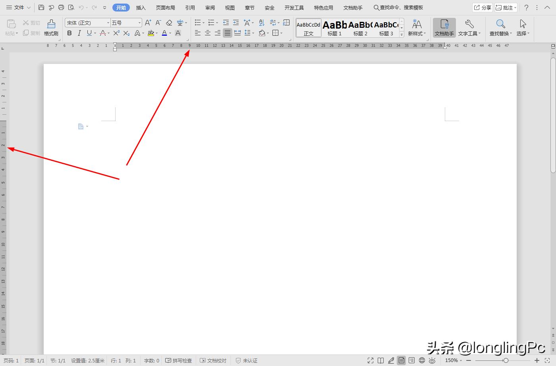Screen dimensions: 556x366
Task: Align text left
Action: pyautogui.click(x=198, y=33)
